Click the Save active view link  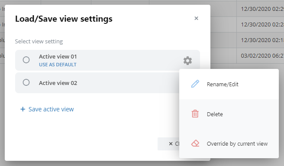click(51, 109)
